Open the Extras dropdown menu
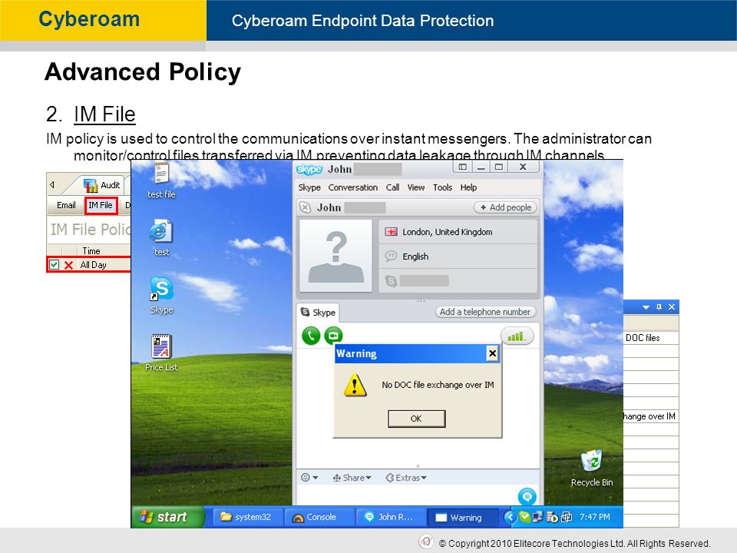 point(406,478)
